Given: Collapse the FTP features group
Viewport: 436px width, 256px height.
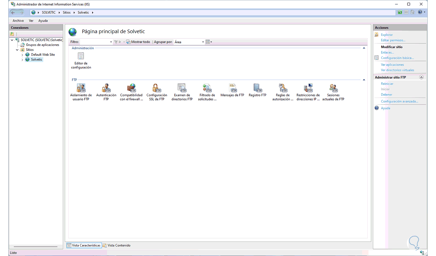Looking at the screenshot, I should click(x=364, y=80).
